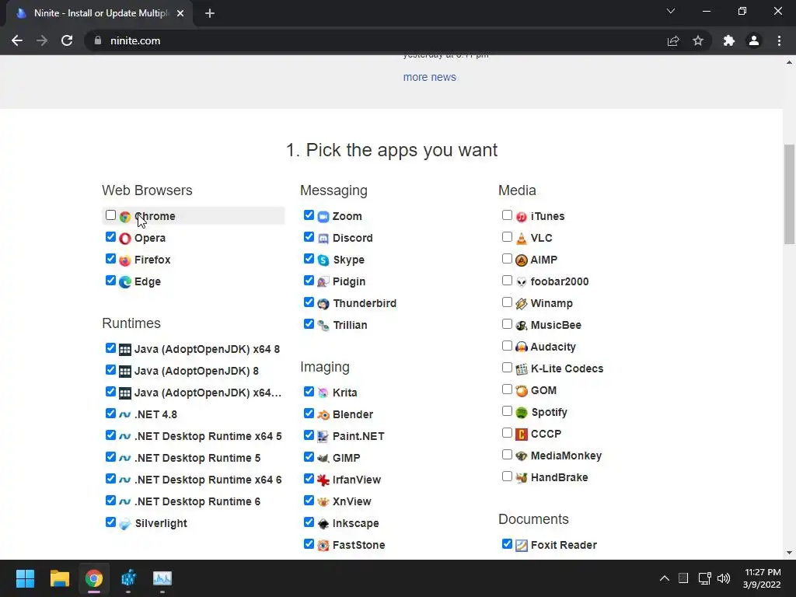
Task: Check the K-Lite Codecs checkbox
Action: 507,368
